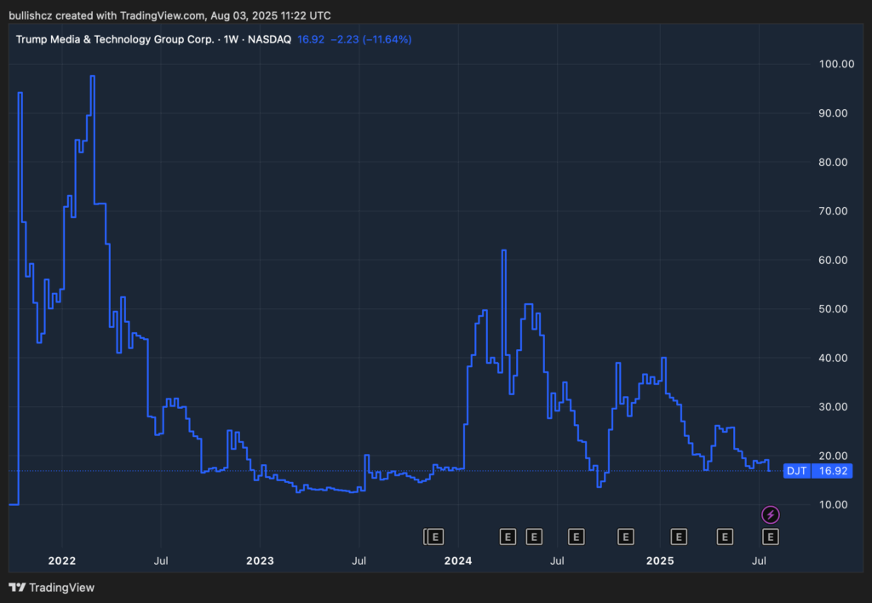872x603 pixels.
Task: Click the 50.00 price axis label
Action: tap(833, 308)
